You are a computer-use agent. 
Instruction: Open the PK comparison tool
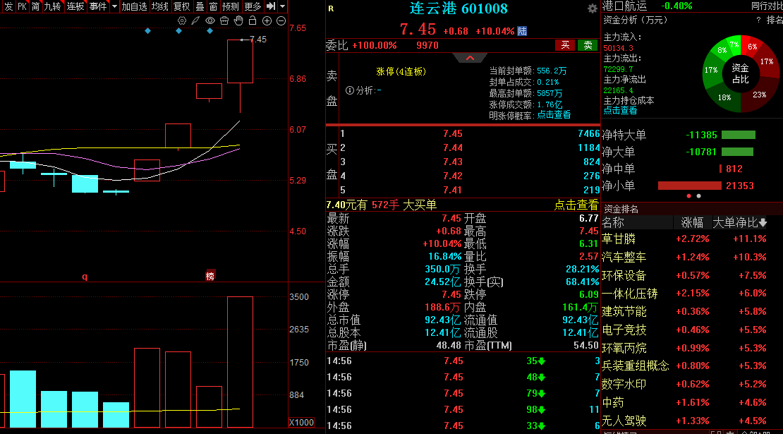(23, 6)
